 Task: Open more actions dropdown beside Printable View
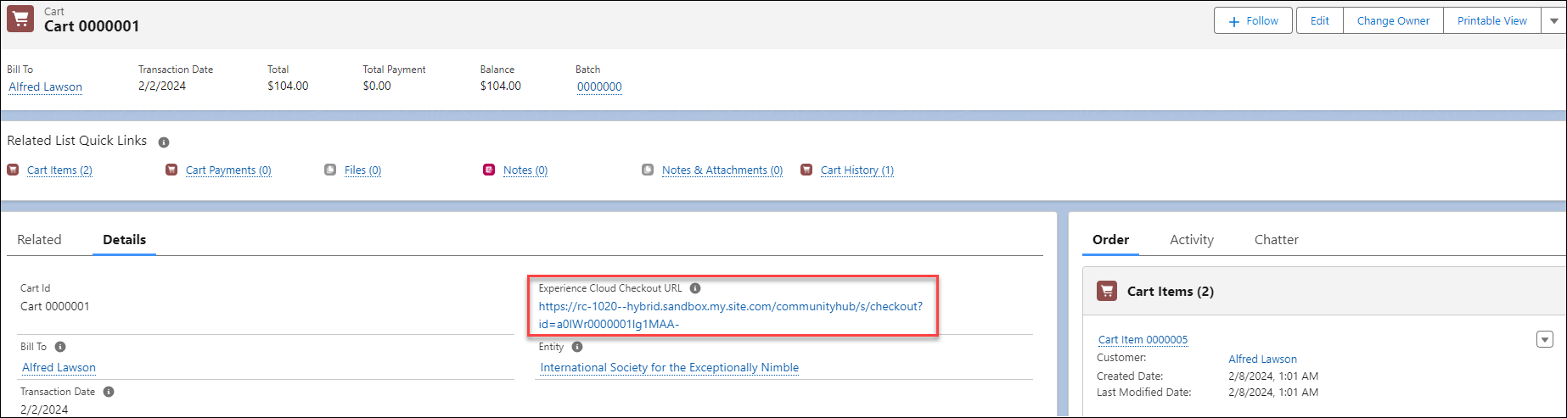click(1553, 20)
